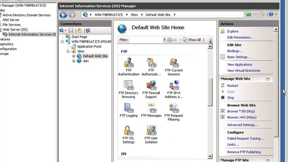Open FTP Messages feature
This screenshot has height=162, width=288.
tap(151, 110)
